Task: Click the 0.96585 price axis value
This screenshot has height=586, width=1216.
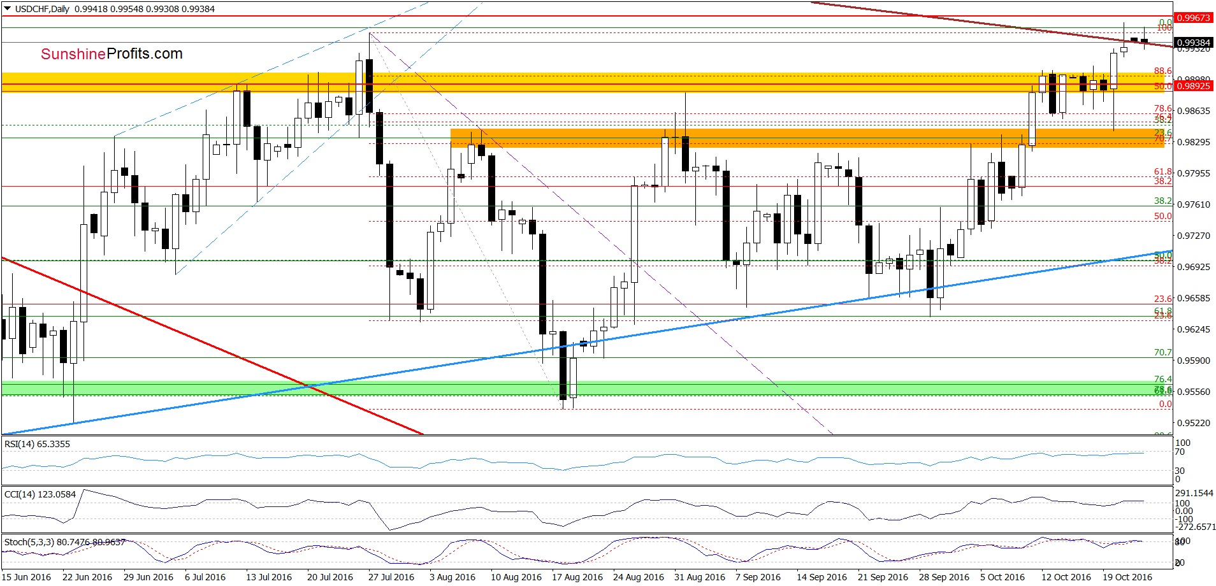Action: coord(1193,298)
